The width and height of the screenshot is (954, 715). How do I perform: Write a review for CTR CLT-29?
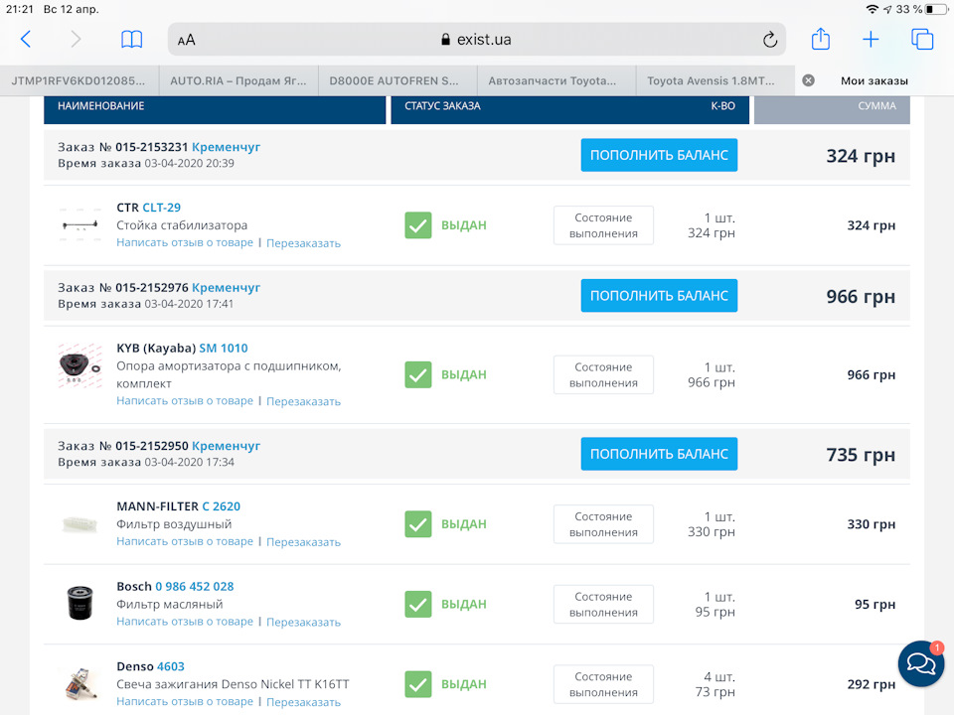click(185, 242)
